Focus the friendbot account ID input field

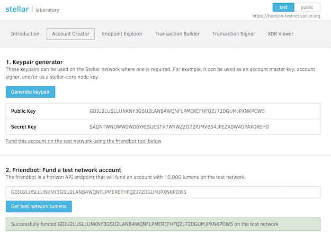pyautogui.click(x=163, y=192)
